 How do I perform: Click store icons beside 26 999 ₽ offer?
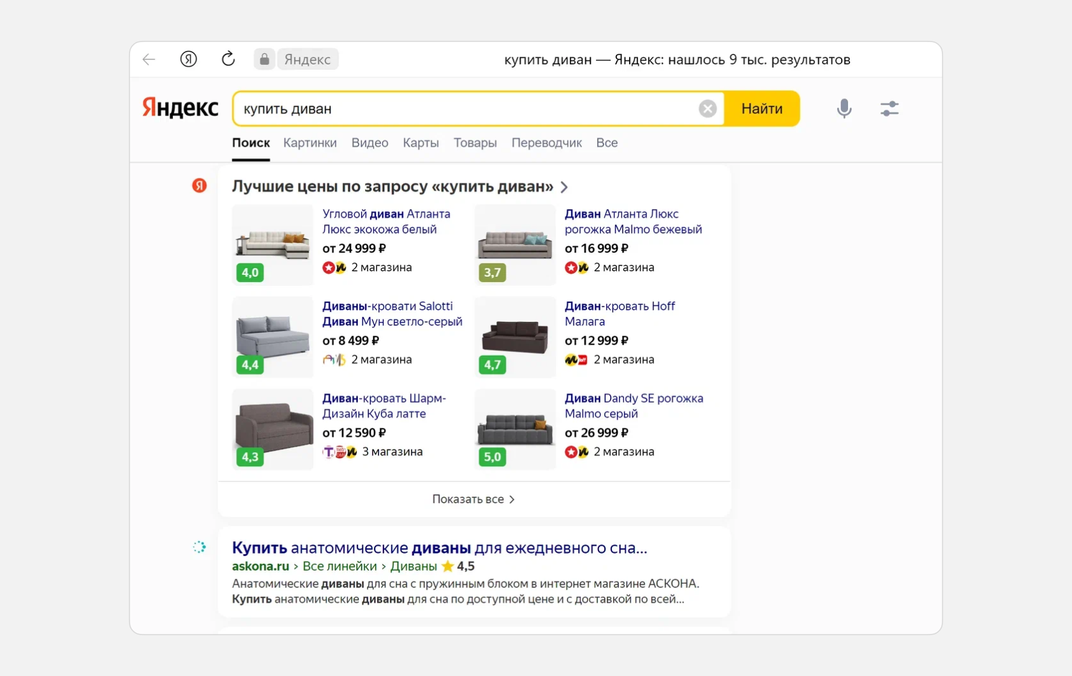(577, 452)
